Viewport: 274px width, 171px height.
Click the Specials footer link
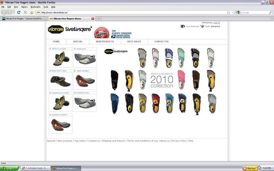point(51,141)
